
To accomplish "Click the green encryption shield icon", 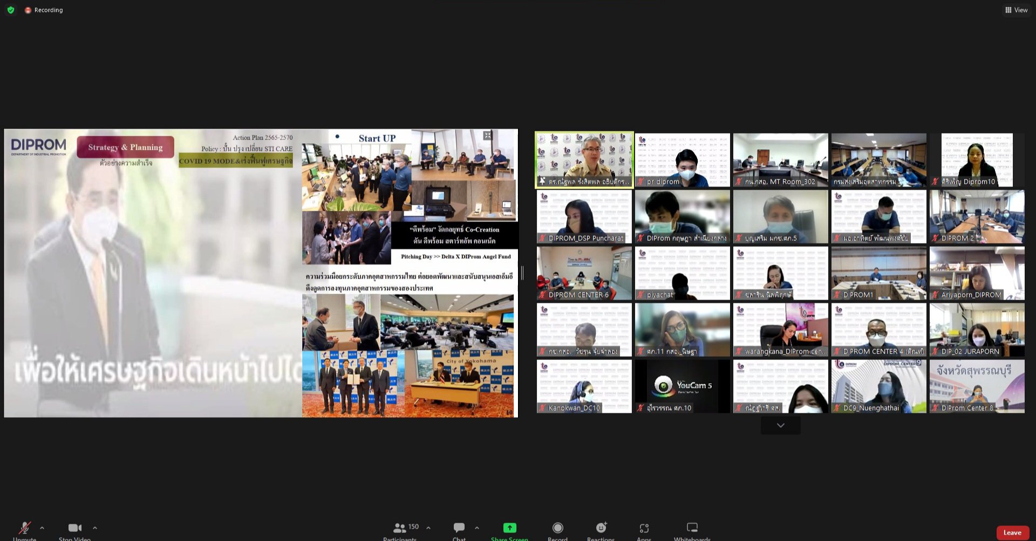I will 10,10.
